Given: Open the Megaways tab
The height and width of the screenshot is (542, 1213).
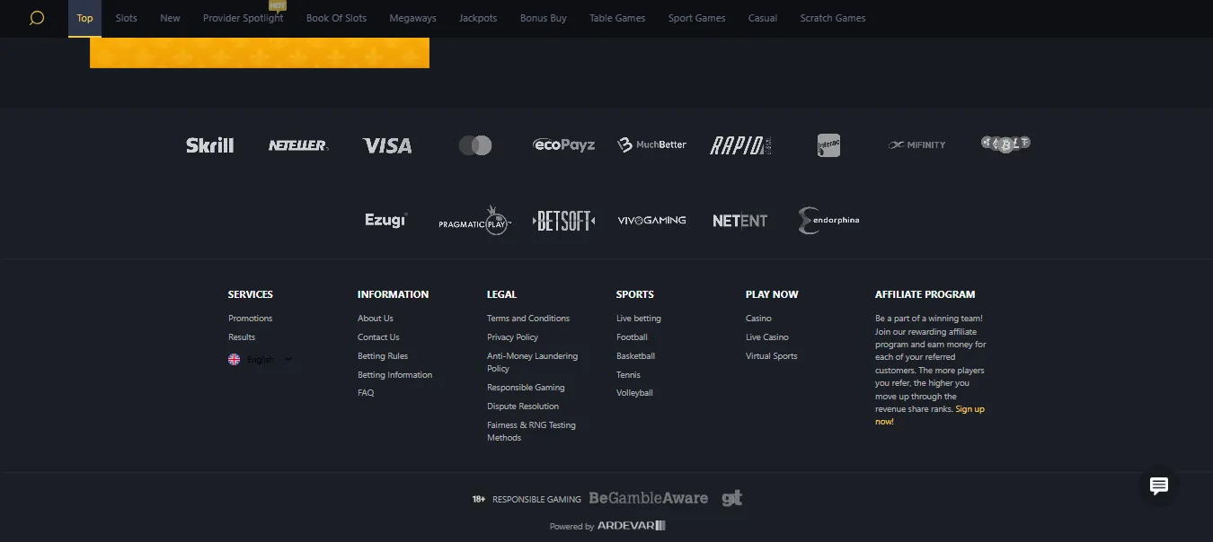Looking at the screenshot, I should pyautogui.click(x=412, y=18).
